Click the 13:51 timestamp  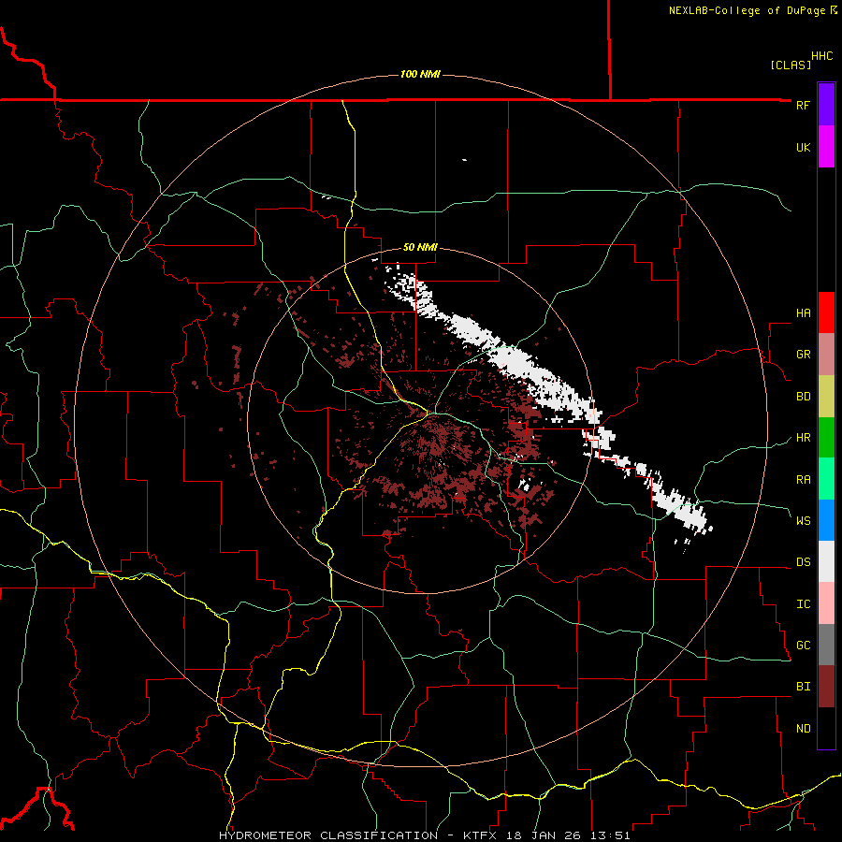(x=611, y=835)
